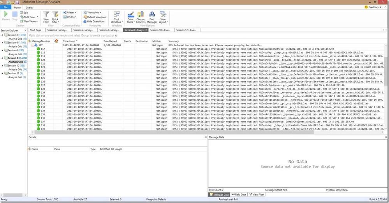Image resolution: width=389 pixels, height=203 pixels.
Task: Dismiss the grouping hint bar
Action: pyautogui.click(x=116, y=36)
